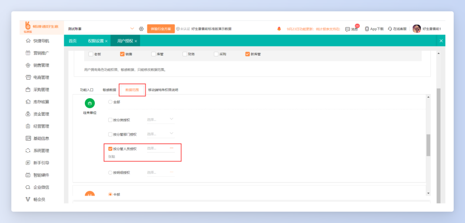Check the 库管 role checkbox
Viewport: 465px width, 223px height.
click(153, 54)
